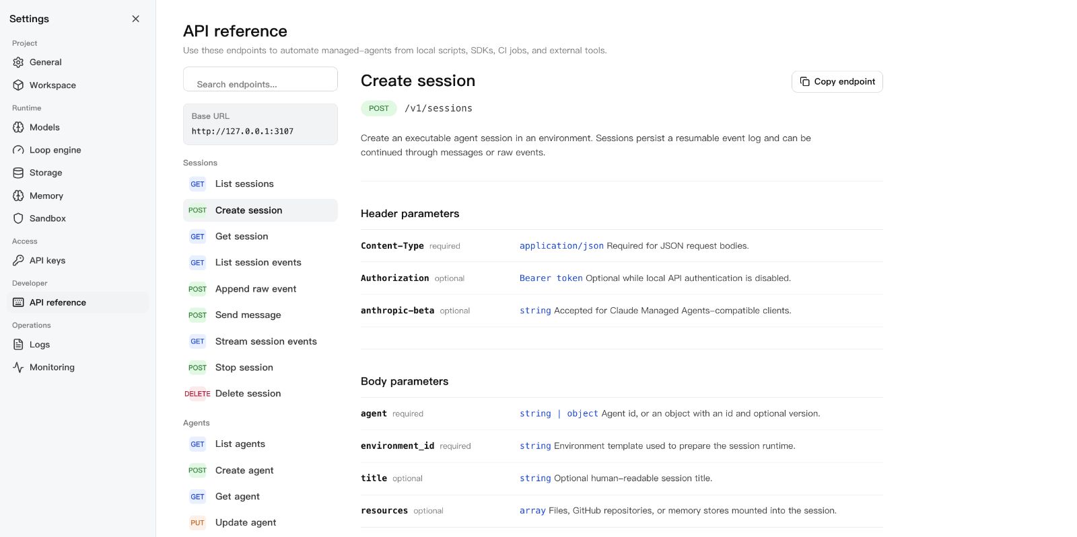Go to Models settings page

pos(78,127)
